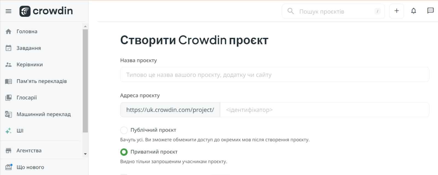Click the people icon beside Керівники
Image resolution: width=438 pixels, height=175 pixels.
click(8, 65)
